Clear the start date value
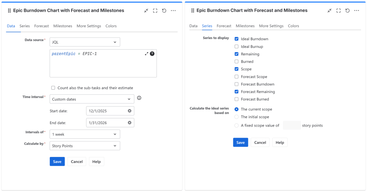367x192 pixels. (x=130, y=111)
